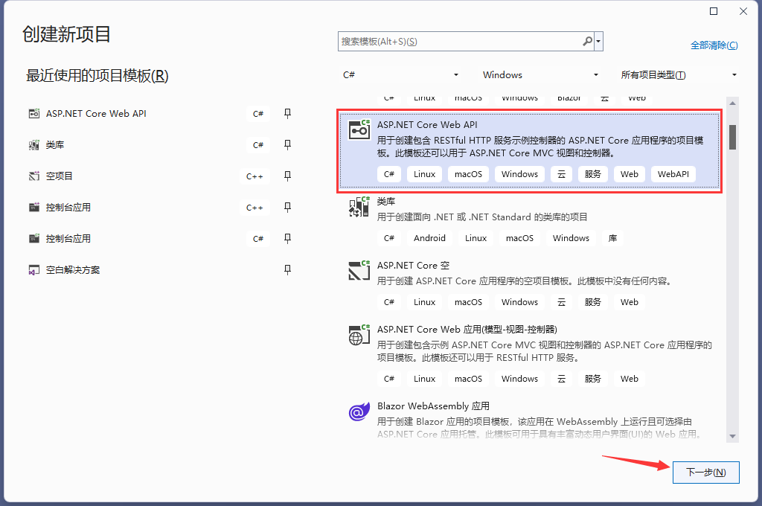Click the ASP.NET Core 空 template icon
Viewport: 762px width, 506px height.
[359, 271]
